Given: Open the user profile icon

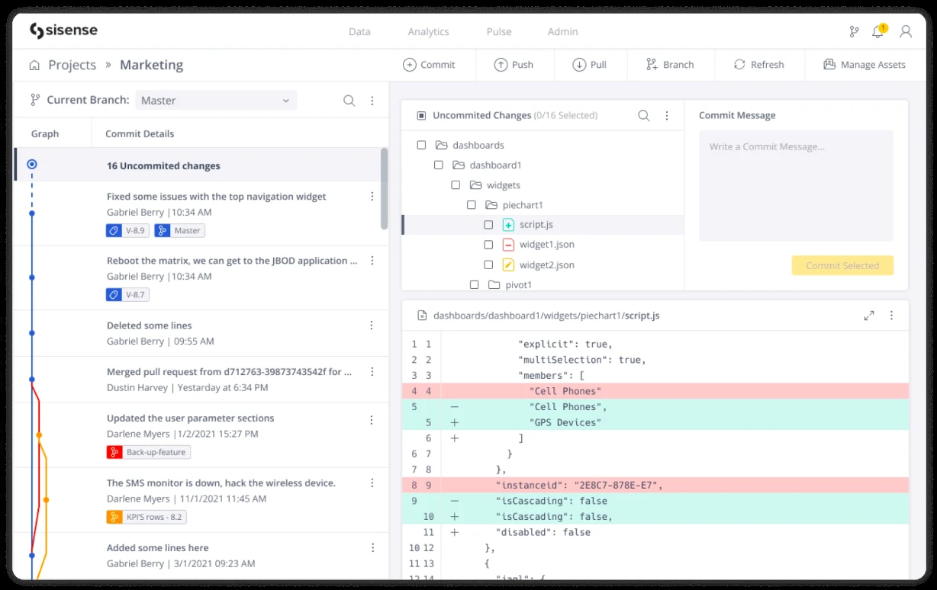Looking at the screenshot, I should [906, 32].
